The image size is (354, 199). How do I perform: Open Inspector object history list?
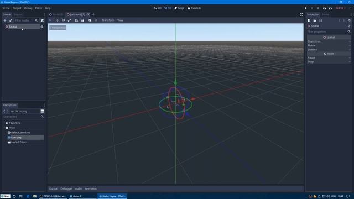tap(349, 20)
